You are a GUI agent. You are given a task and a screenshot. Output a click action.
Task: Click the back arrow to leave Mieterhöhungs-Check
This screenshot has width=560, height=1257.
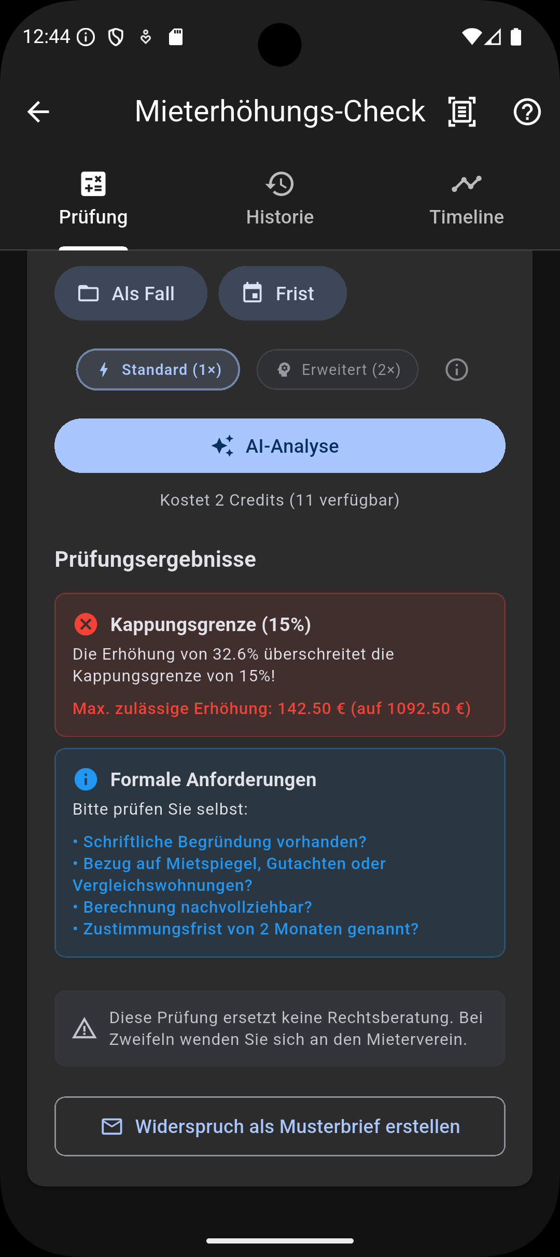(x=37, y=111)
